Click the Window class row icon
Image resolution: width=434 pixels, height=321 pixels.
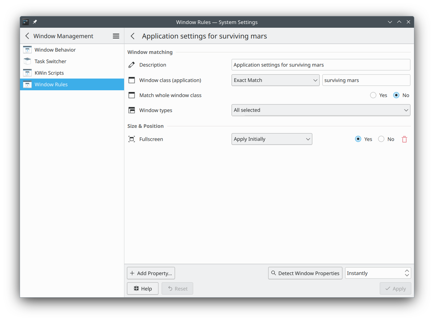coord(132,80)
